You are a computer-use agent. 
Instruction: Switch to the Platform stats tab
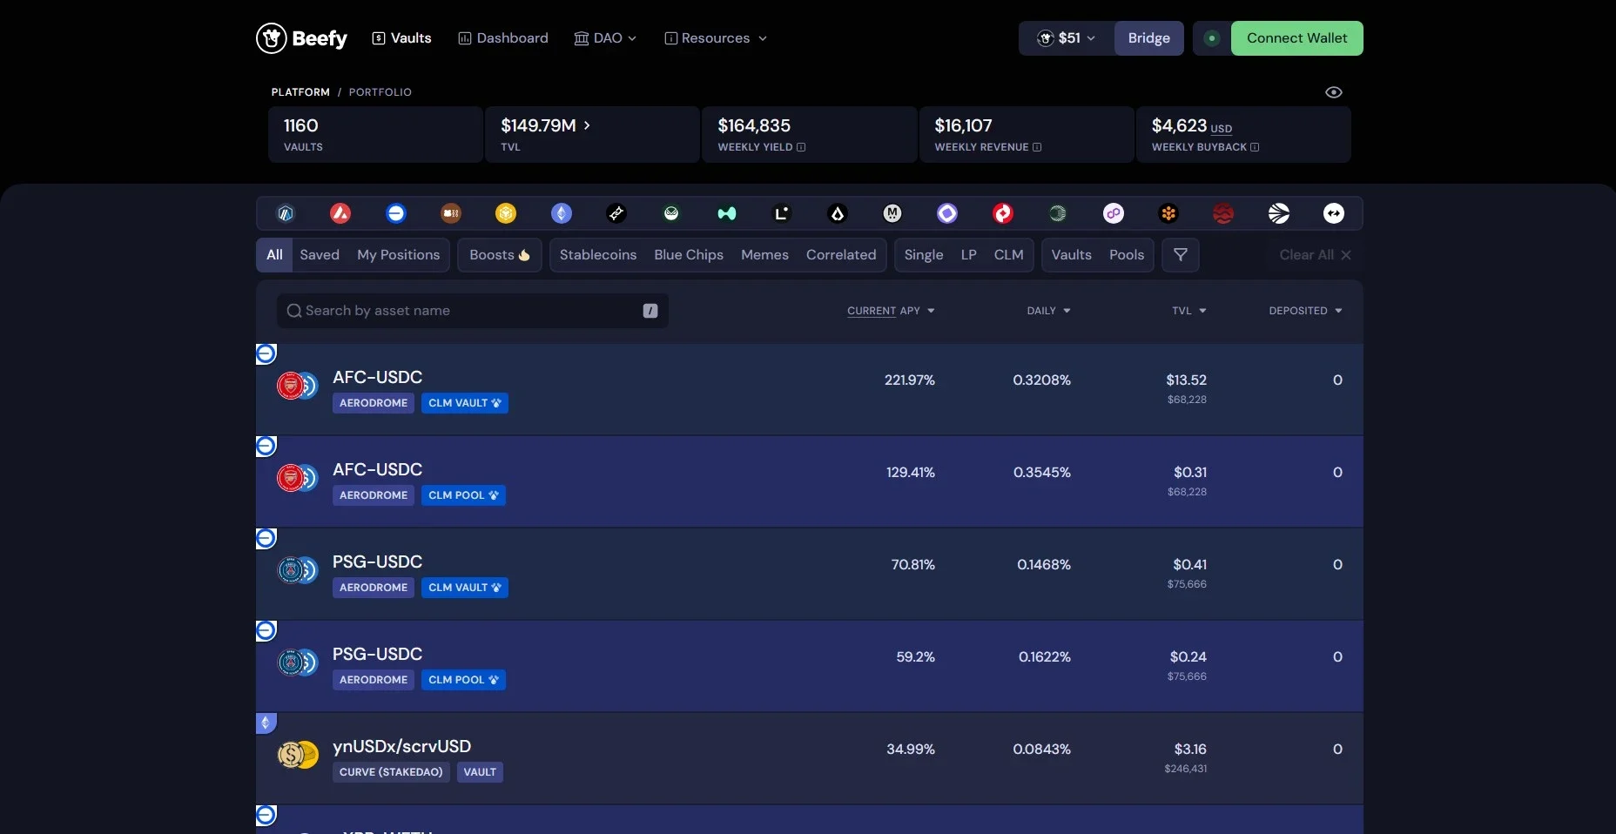300,92
